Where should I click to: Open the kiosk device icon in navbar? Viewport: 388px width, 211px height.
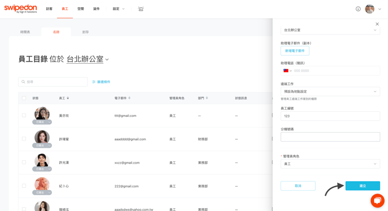pyautogui.click(x=141, y=9)
